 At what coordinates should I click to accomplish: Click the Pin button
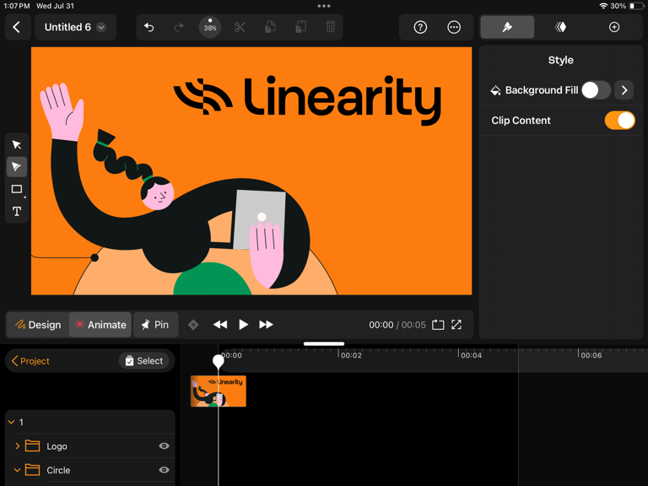coord(156,325)
